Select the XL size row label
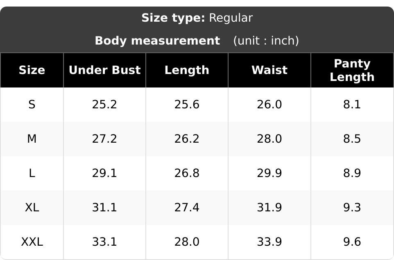Image resolution: width=394 pixels, height=260 pixels. 32,208
